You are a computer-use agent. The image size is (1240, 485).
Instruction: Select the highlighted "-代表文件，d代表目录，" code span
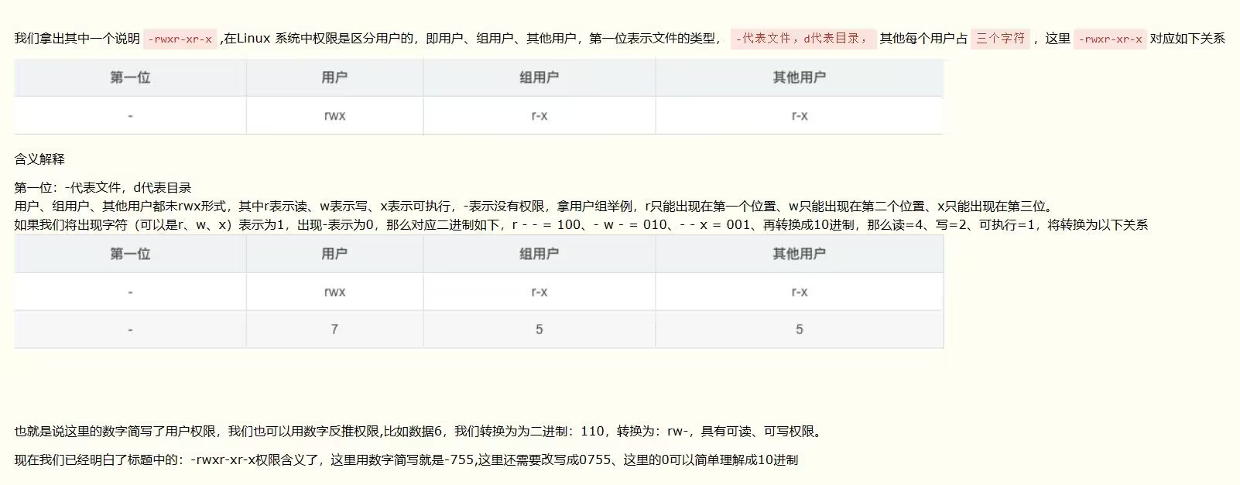coord(803,38)
